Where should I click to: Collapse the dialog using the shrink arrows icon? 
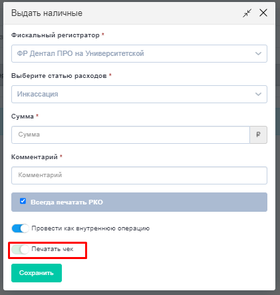[x=247, y=13]
